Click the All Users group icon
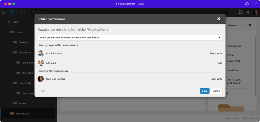260x122 pixels. pos(41,63)
